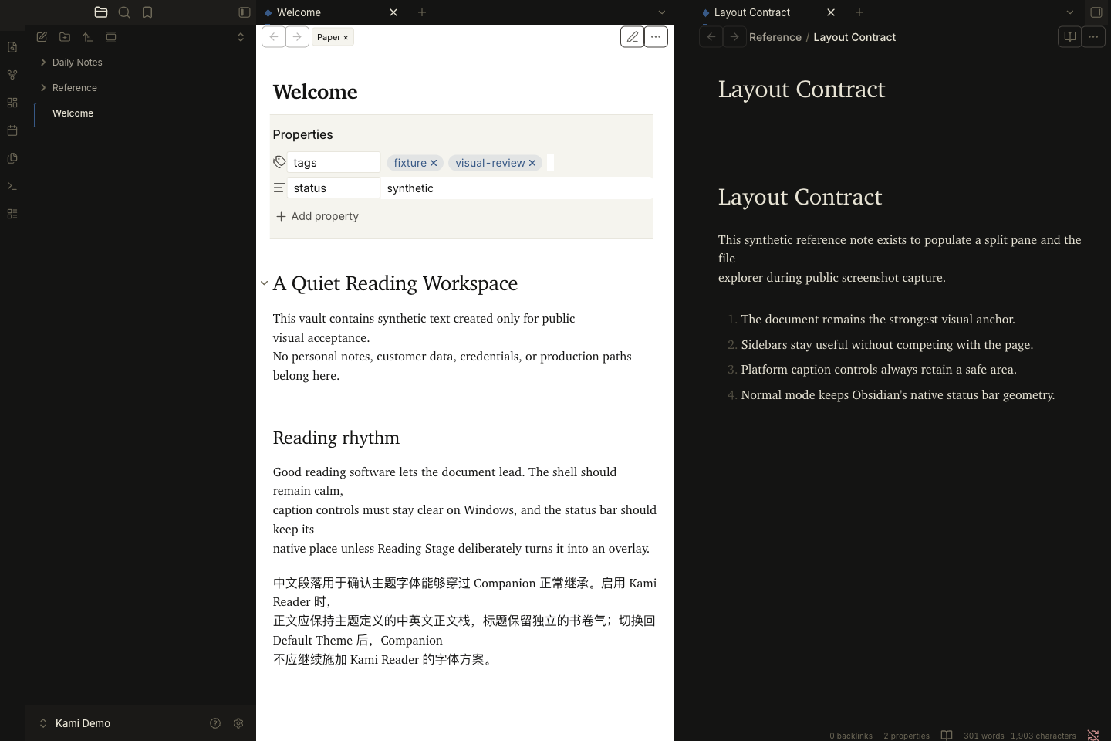Viewport: 1111px width, 741px height.
Task: Navigate back in the Welcome pane
Action: [x=274, y=37]
